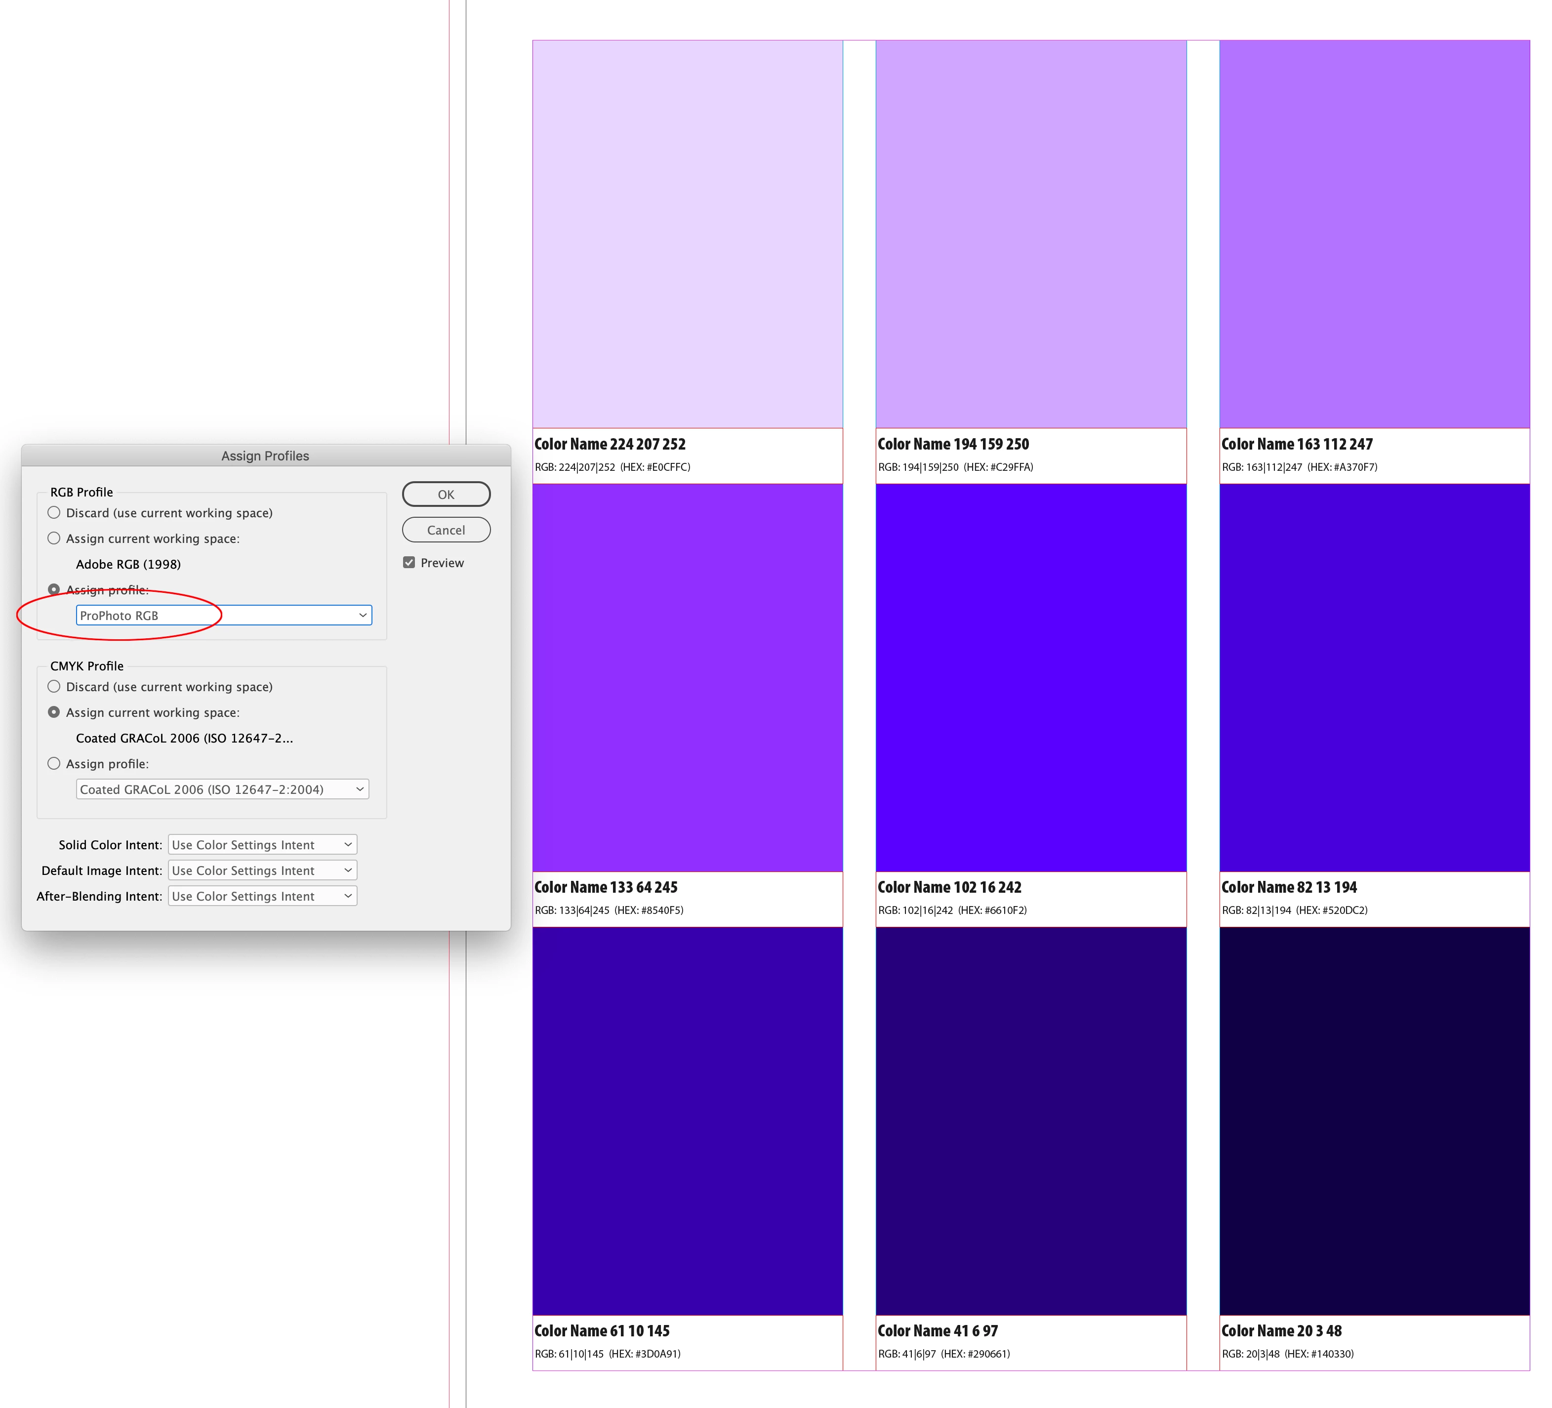Select CMYK Assign current working space radio
The width and height of the screenshot is (1552, 1408).
pyautogui.click(x=54, y=712)
